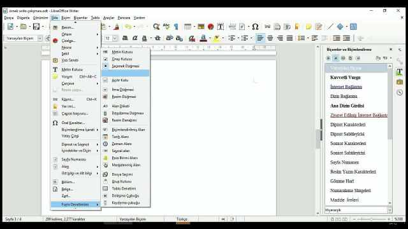Click the Increase indent icon
The width and height of the screenshot is (408, 229).
pos(337,38)
